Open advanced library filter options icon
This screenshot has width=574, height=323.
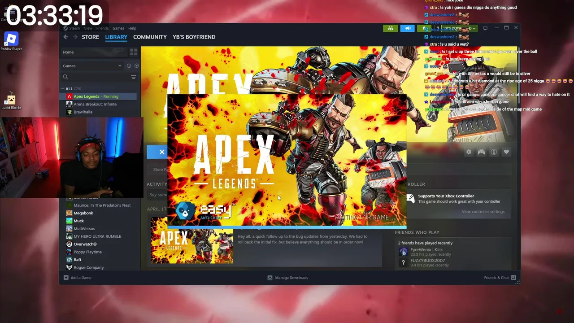(133, 77)
